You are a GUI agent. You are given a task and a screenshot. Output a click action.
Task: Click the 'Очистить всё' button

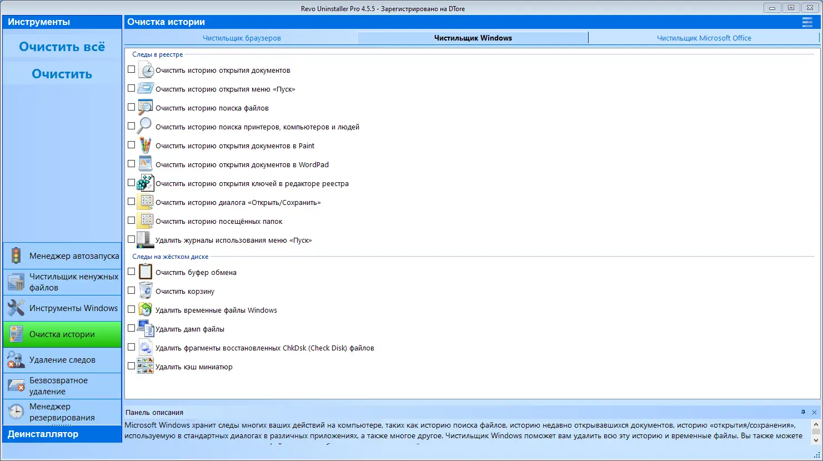[x=62, y=47]
